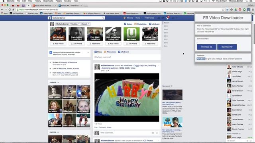Image resolution: width=255 pixels, height=143 pixels.
Task: Click the 'What's on your mind?' field
Action: click(x=127, y=57)
